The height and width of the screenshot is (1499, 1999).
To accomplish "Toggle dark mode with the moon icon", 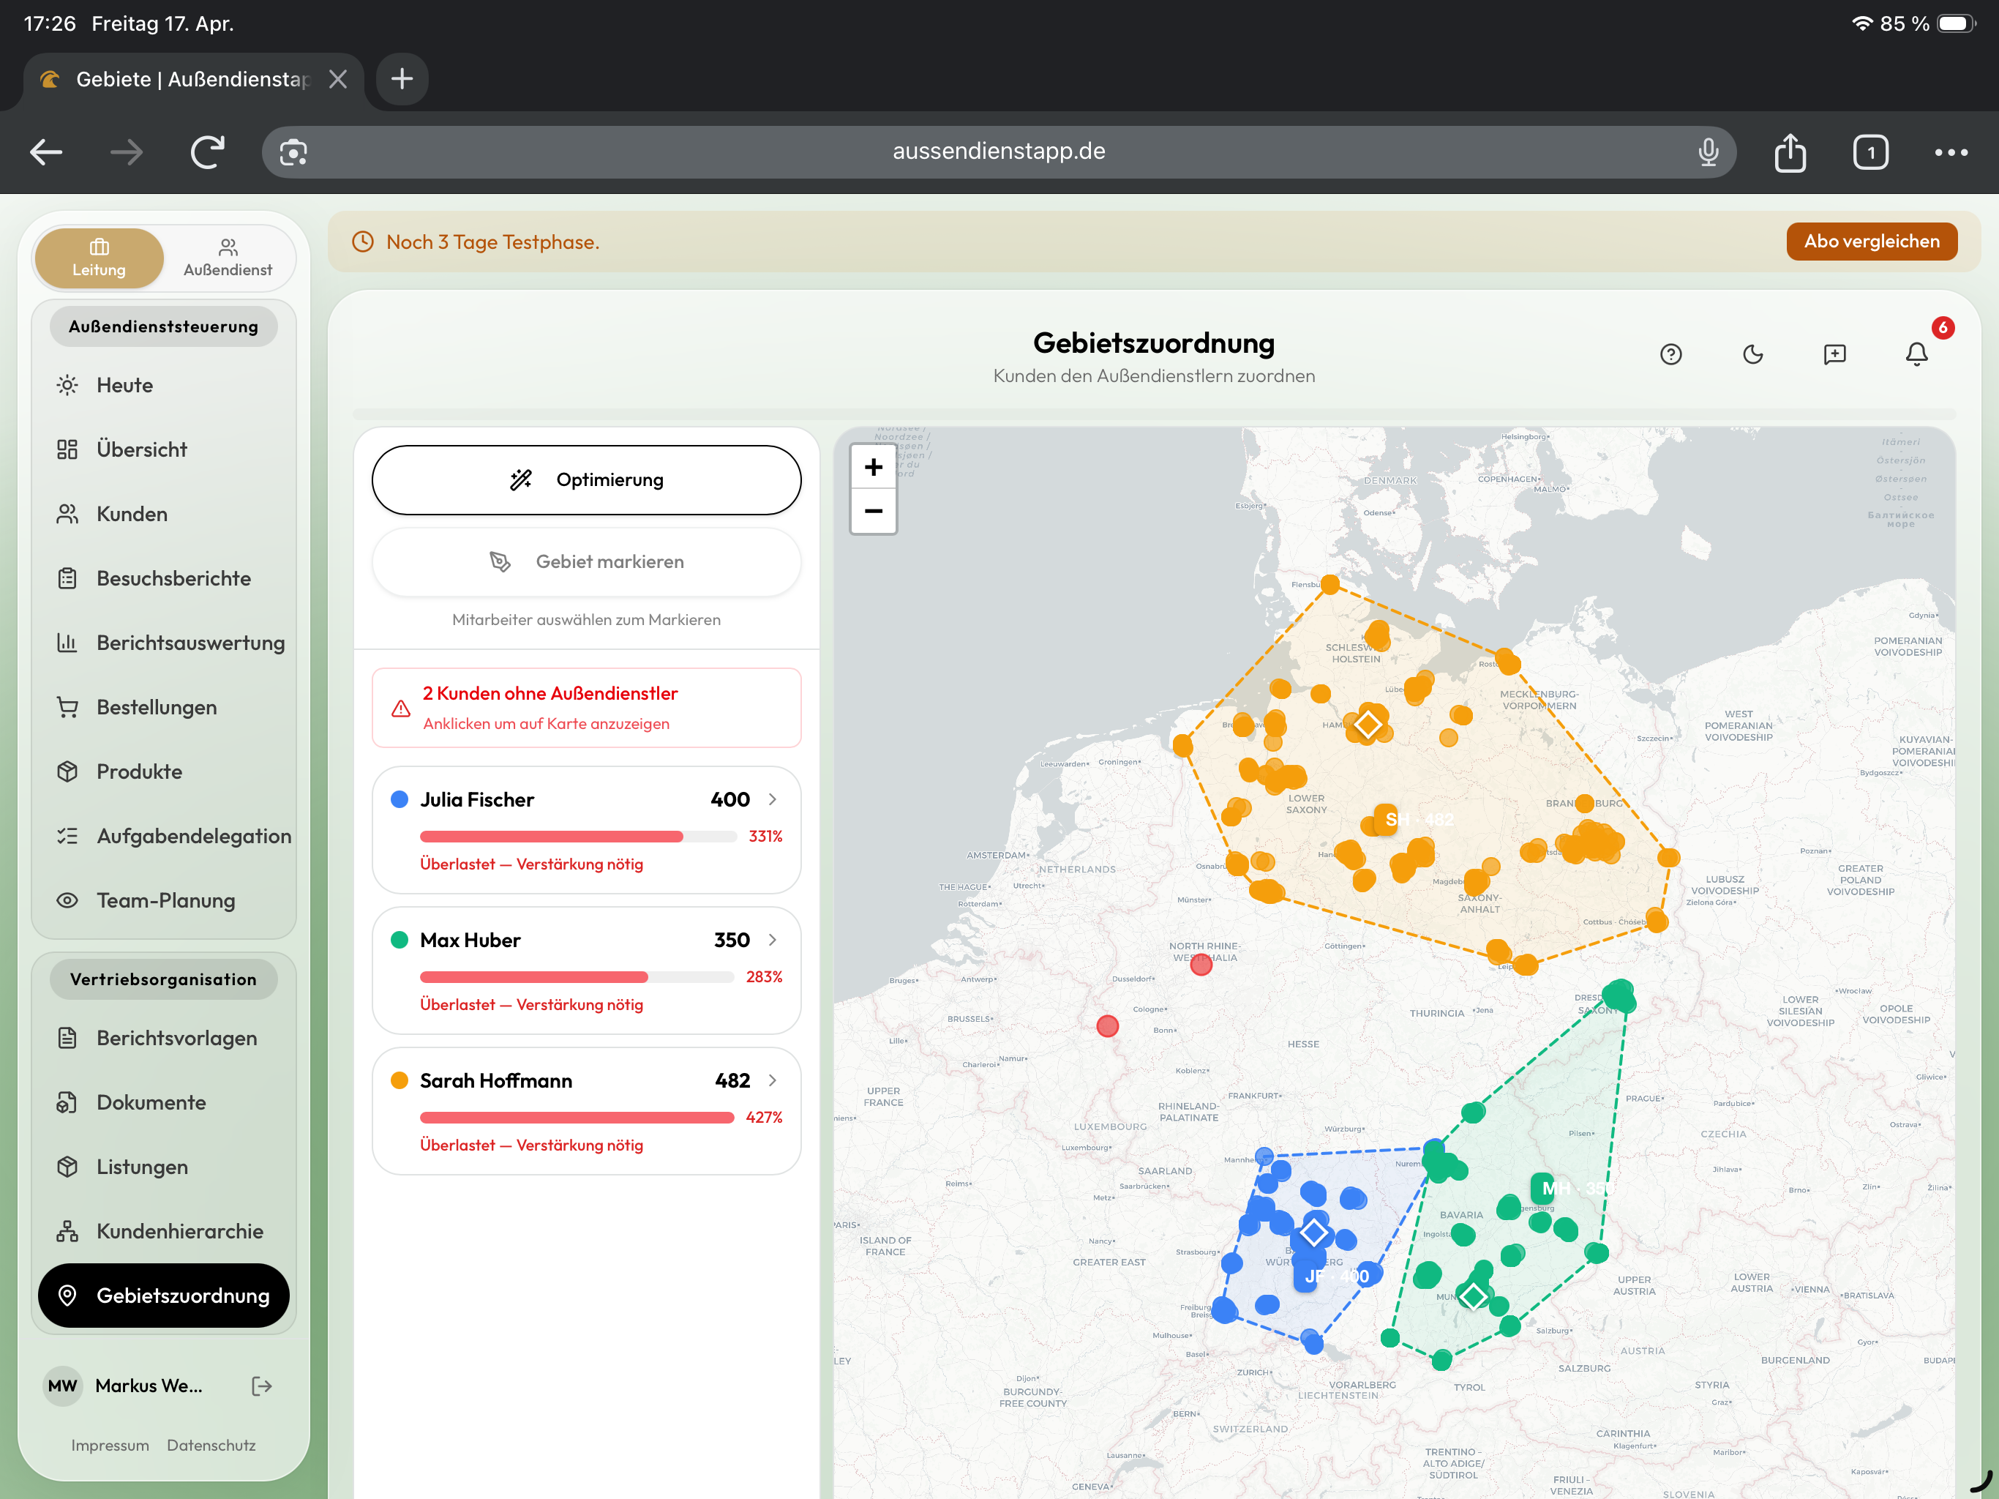I will 1752,354.
